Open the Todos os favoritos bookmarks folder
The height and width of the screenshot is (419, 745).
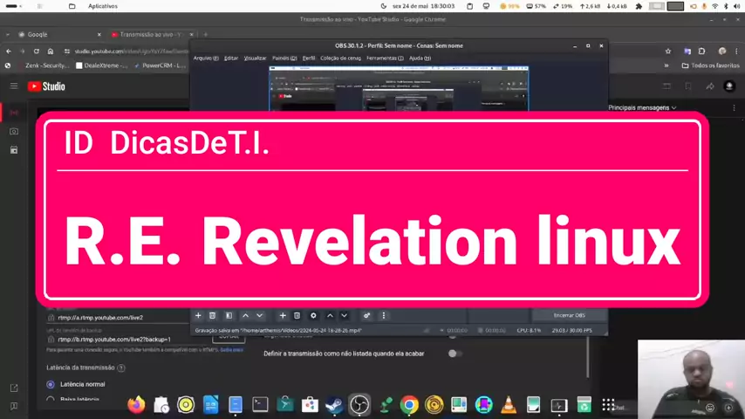pos(710,65)
